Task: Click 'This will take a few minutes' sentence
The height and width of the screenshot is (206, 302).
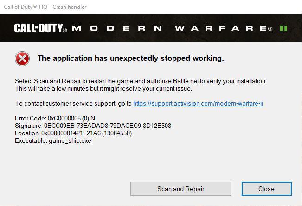Action: coord(103,89)
